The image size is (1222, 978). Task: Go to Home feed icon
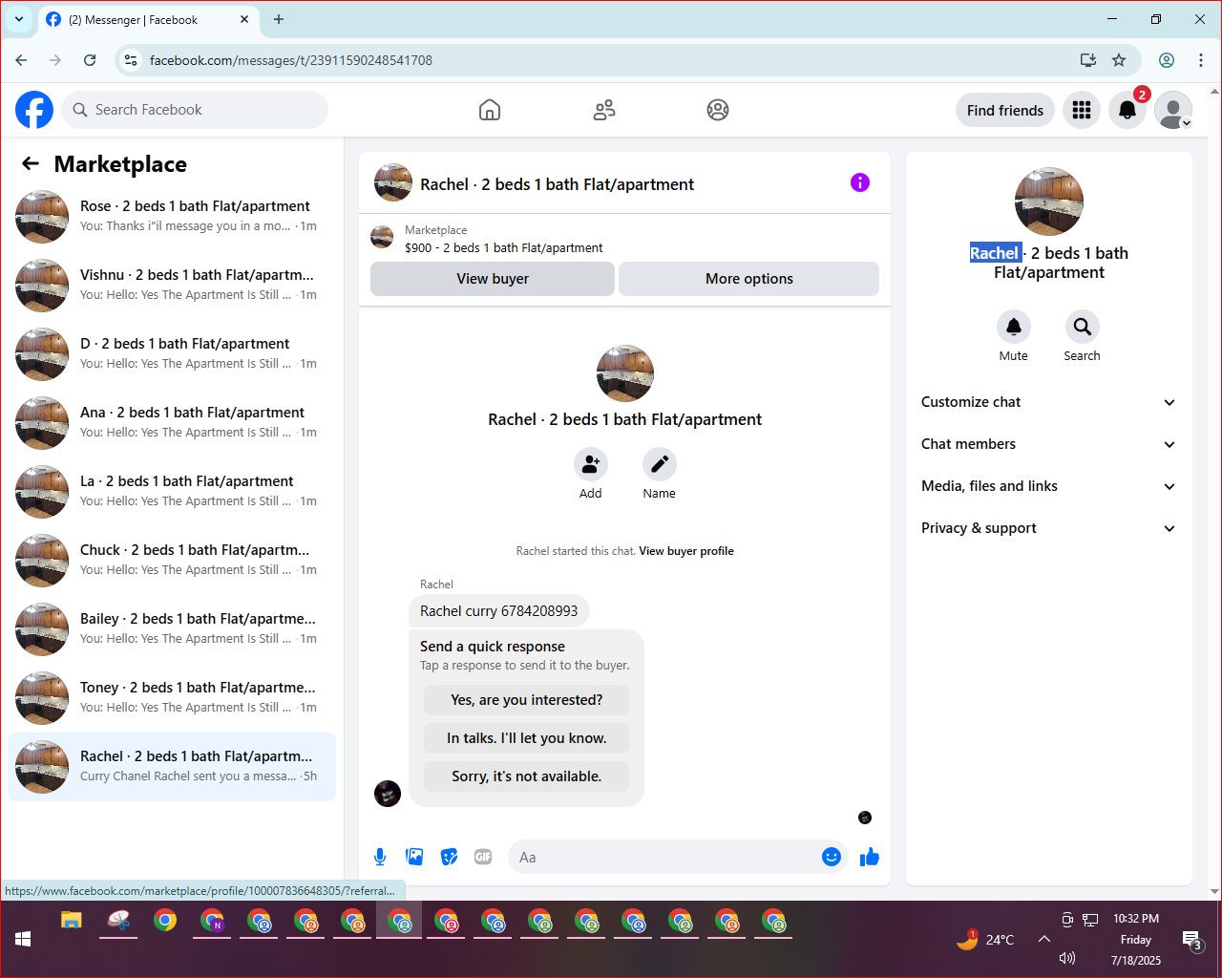[x=490, y=110]
